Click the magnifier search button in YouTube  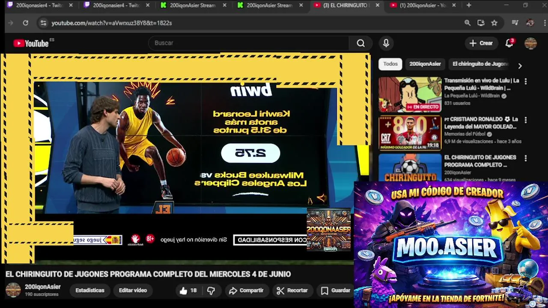[x=360, y=43]
